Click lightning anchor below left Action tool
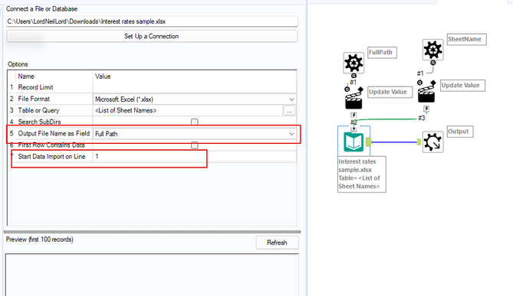 [x=354, y=115]
